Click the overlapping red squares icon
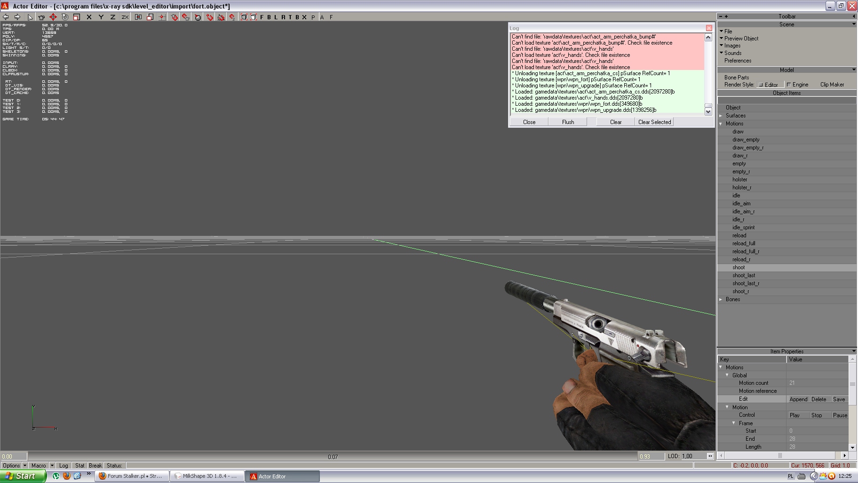 coord(150,17)
